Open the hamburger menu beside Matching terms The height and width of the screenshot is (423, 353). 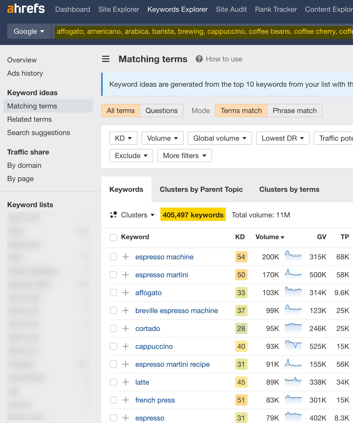click(106, 59)
